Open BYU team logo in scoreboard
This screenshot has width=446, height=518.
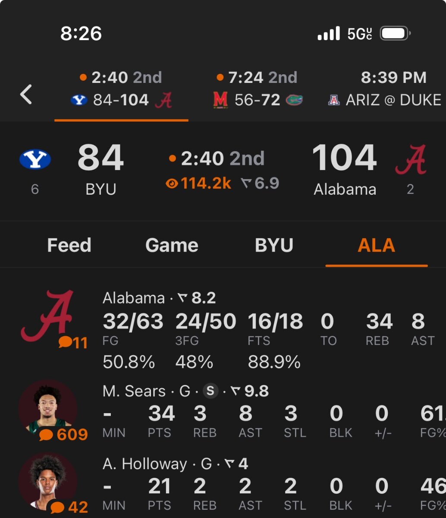[x=35, y=159]
